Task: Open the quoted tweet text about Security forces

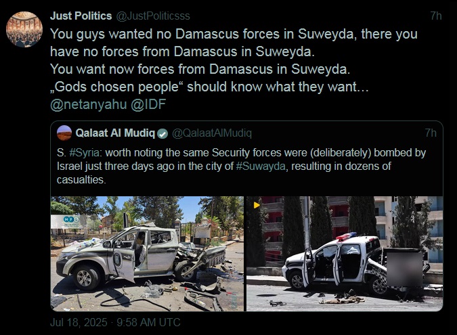Action: pos(241,166)
